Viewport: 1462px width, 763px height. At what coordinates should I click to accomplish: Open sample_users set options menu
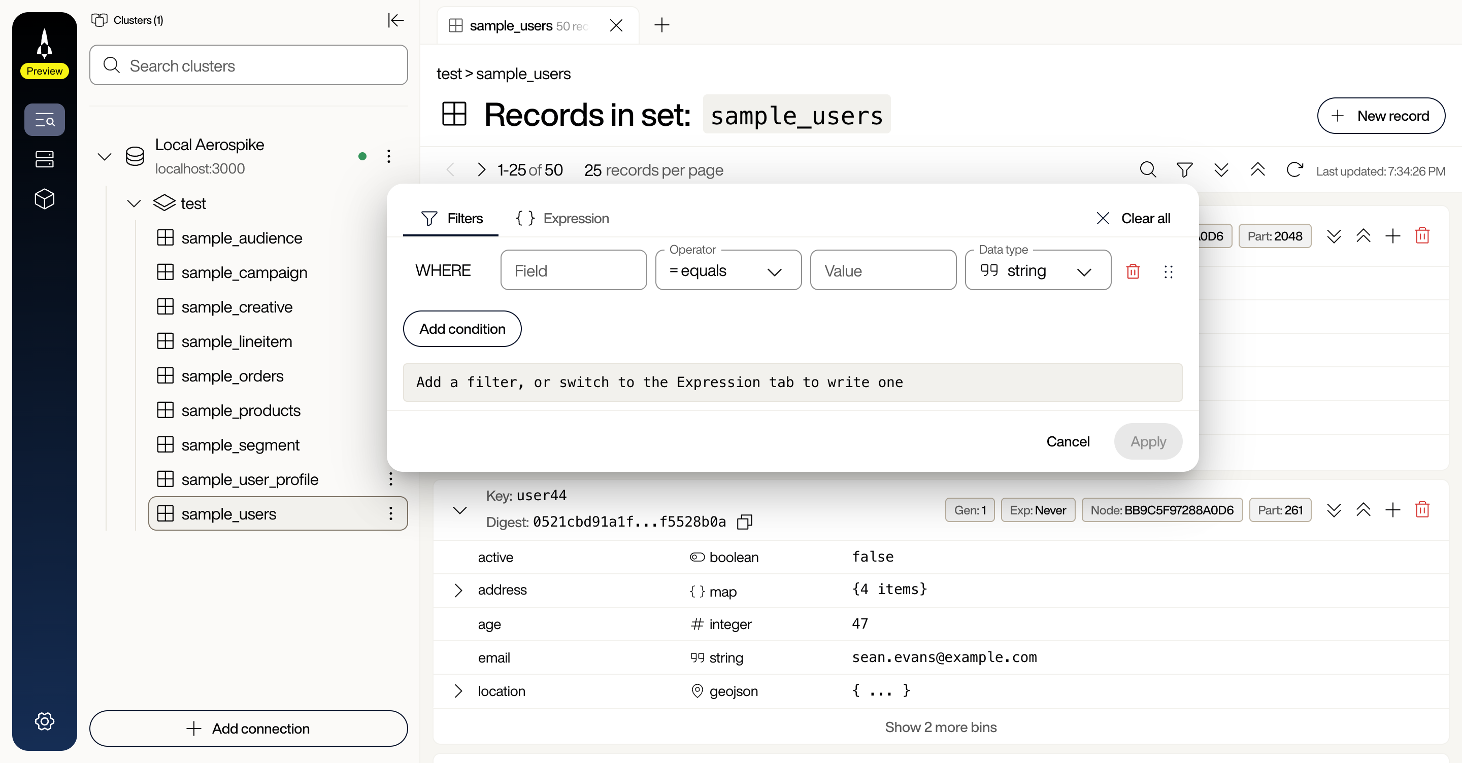390,513
